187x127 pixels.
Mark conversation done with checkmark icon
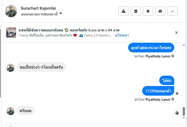pos(172,11)
